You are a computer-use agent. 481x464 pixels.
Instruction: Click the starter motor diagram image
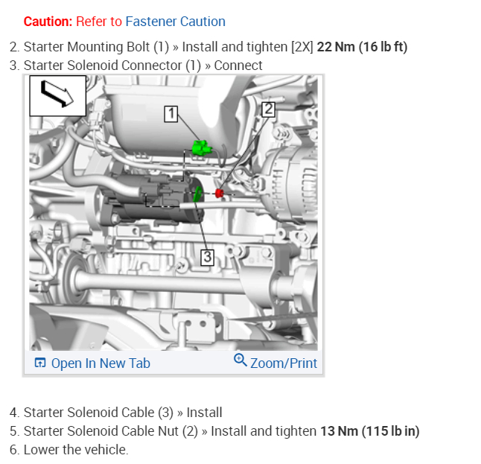173,213
